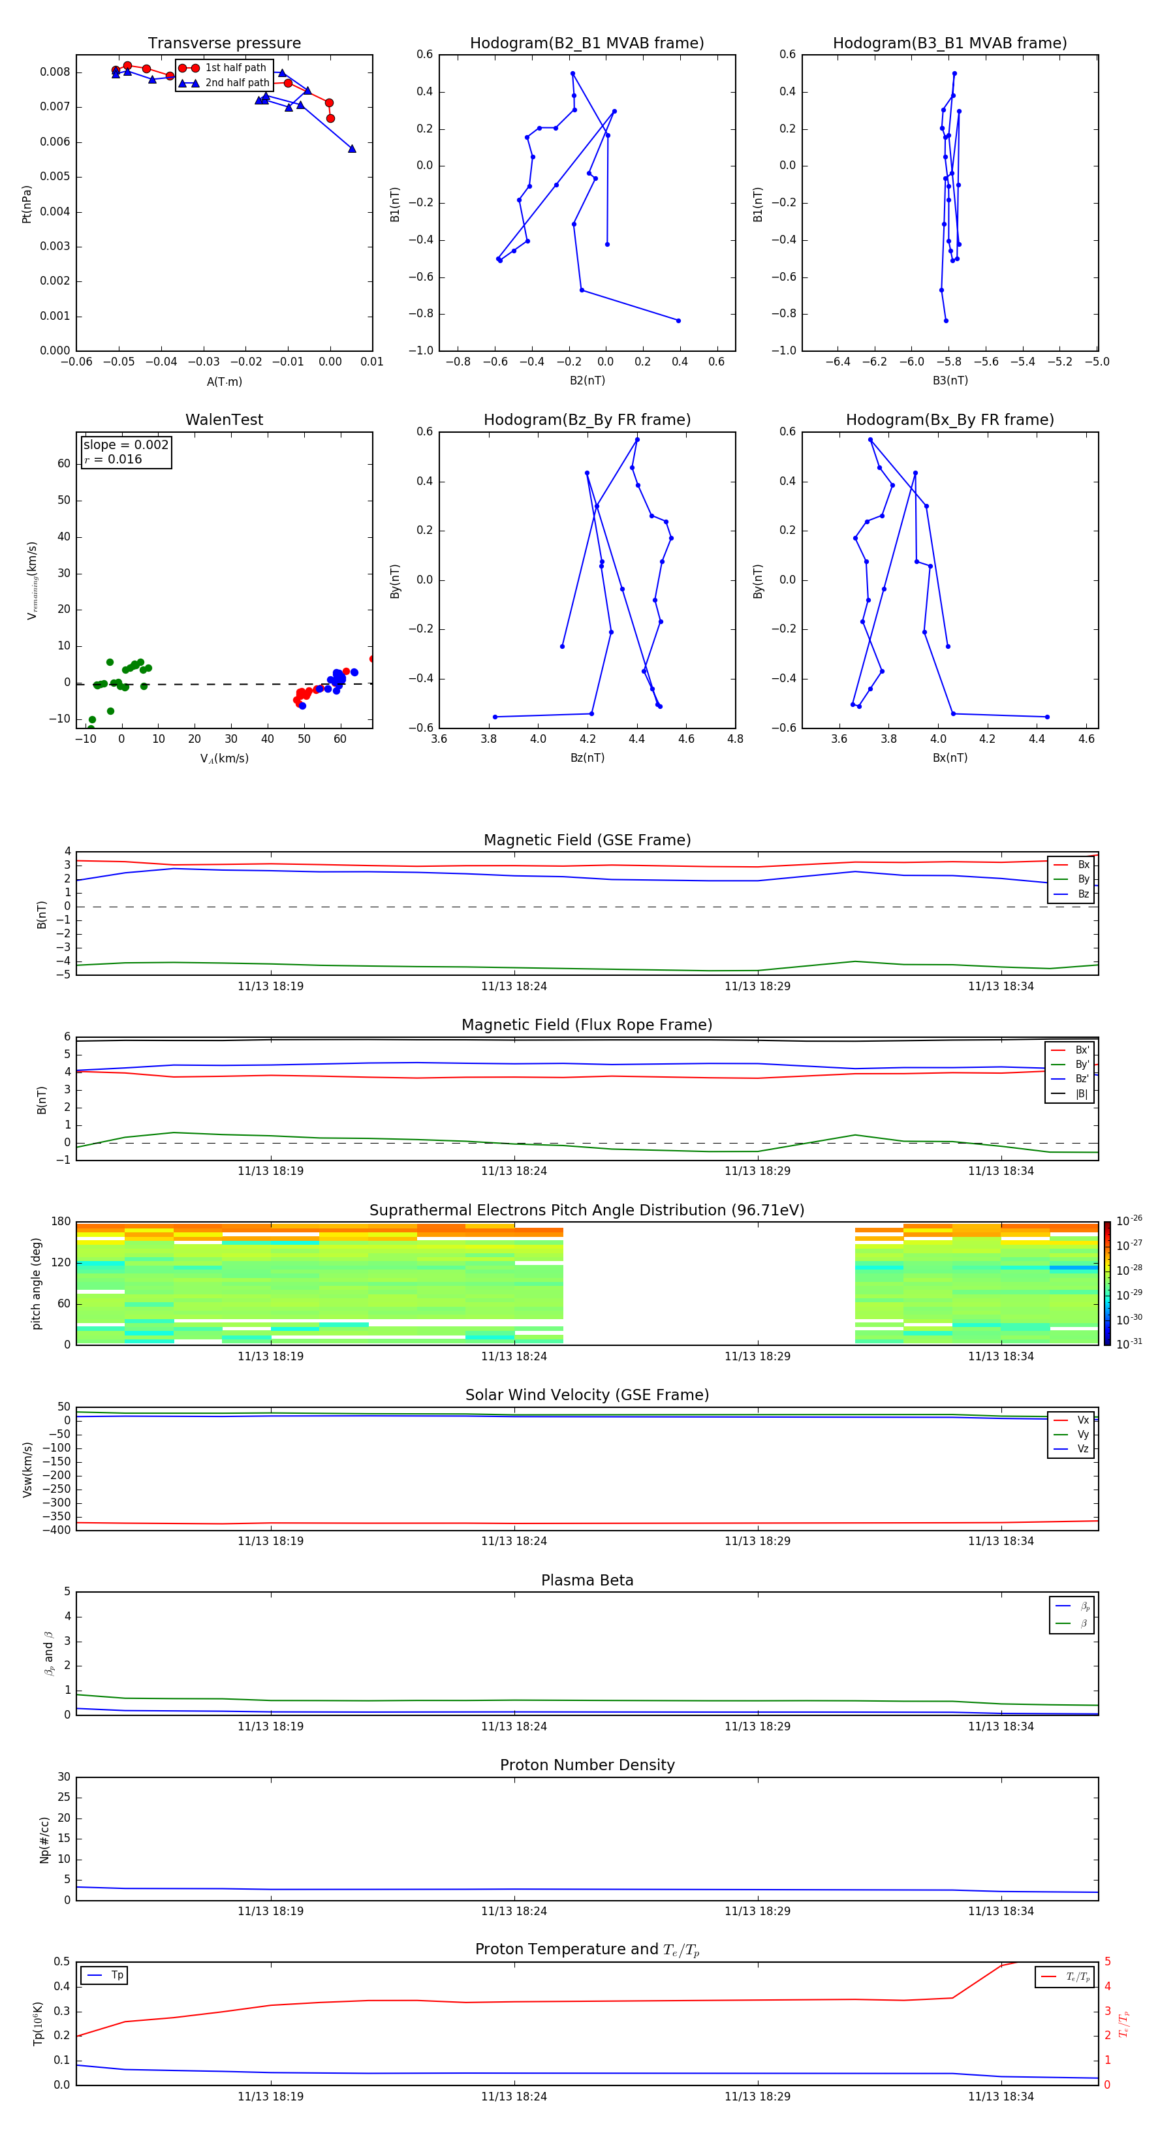Image resolution: width=1175 pixels, height=2154 pixels.
Task: Click "By'" legend entry in Flux Rope plot
Action: tap(1070, 1065)
